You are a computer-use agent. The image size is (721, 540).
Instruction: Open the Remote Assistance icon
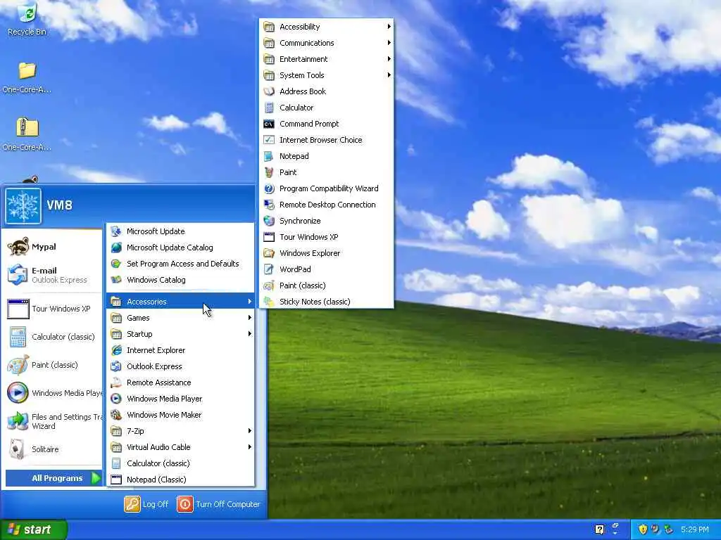coord(116,382)
